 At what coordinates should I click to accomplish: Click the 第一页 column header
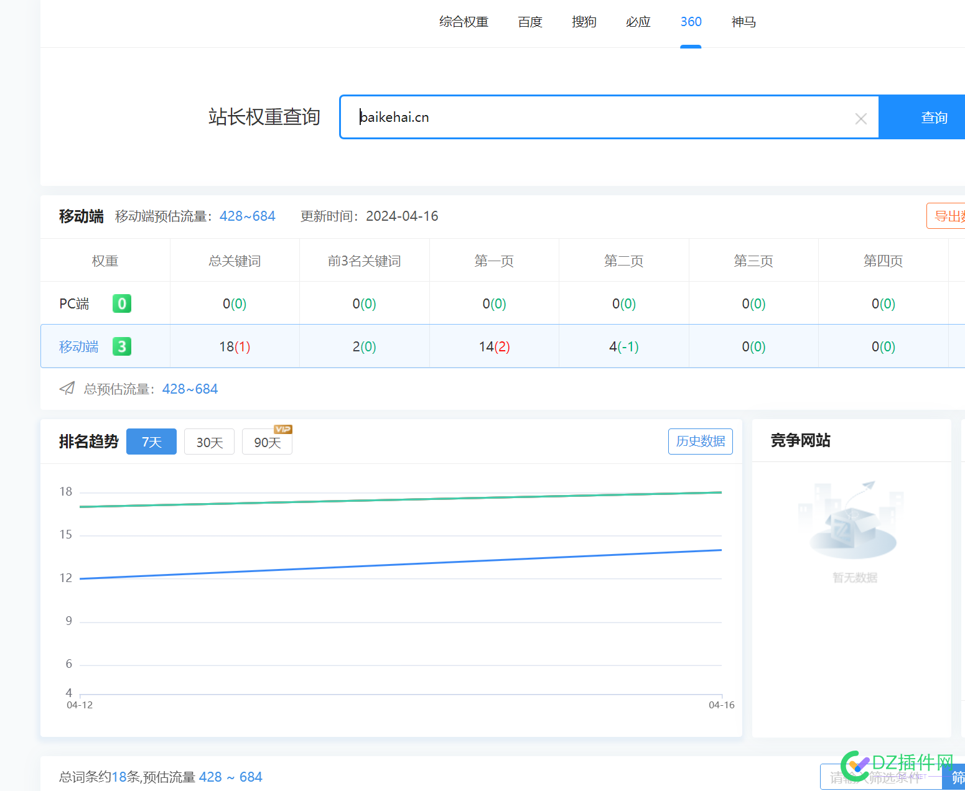tap(494, 261)
